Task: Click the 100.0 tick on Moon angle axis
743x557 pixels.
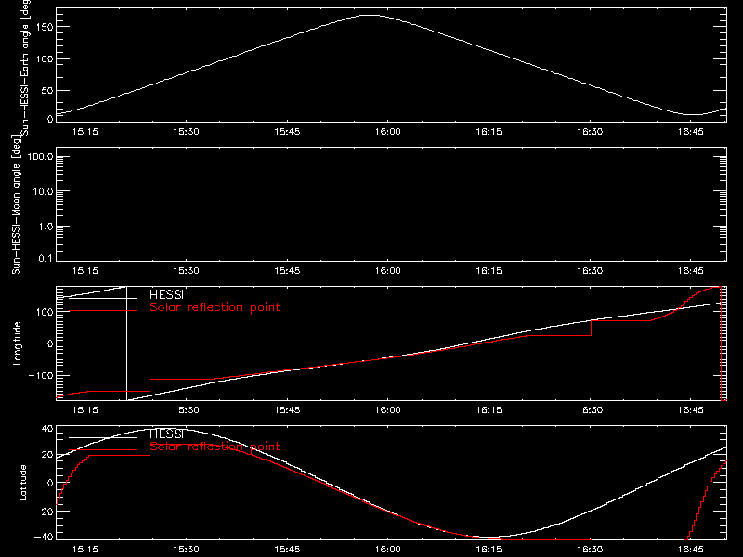Action: pos(41,156)
